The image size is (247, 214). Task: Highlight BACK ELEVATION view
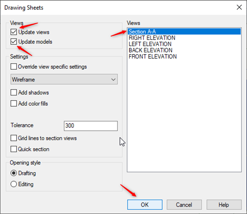coord(151,50)
